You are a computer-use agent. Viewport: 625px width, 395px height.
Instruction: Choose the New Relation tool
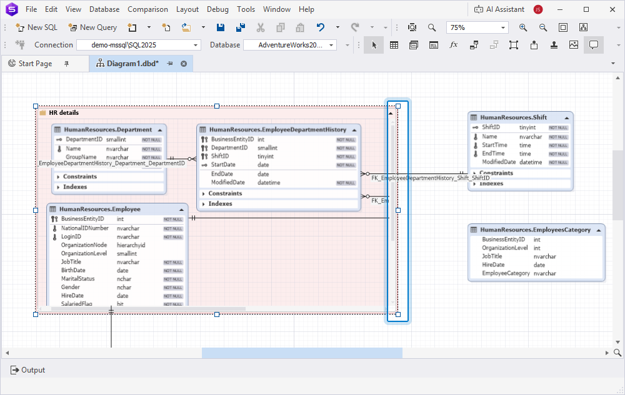click(474, 45)
